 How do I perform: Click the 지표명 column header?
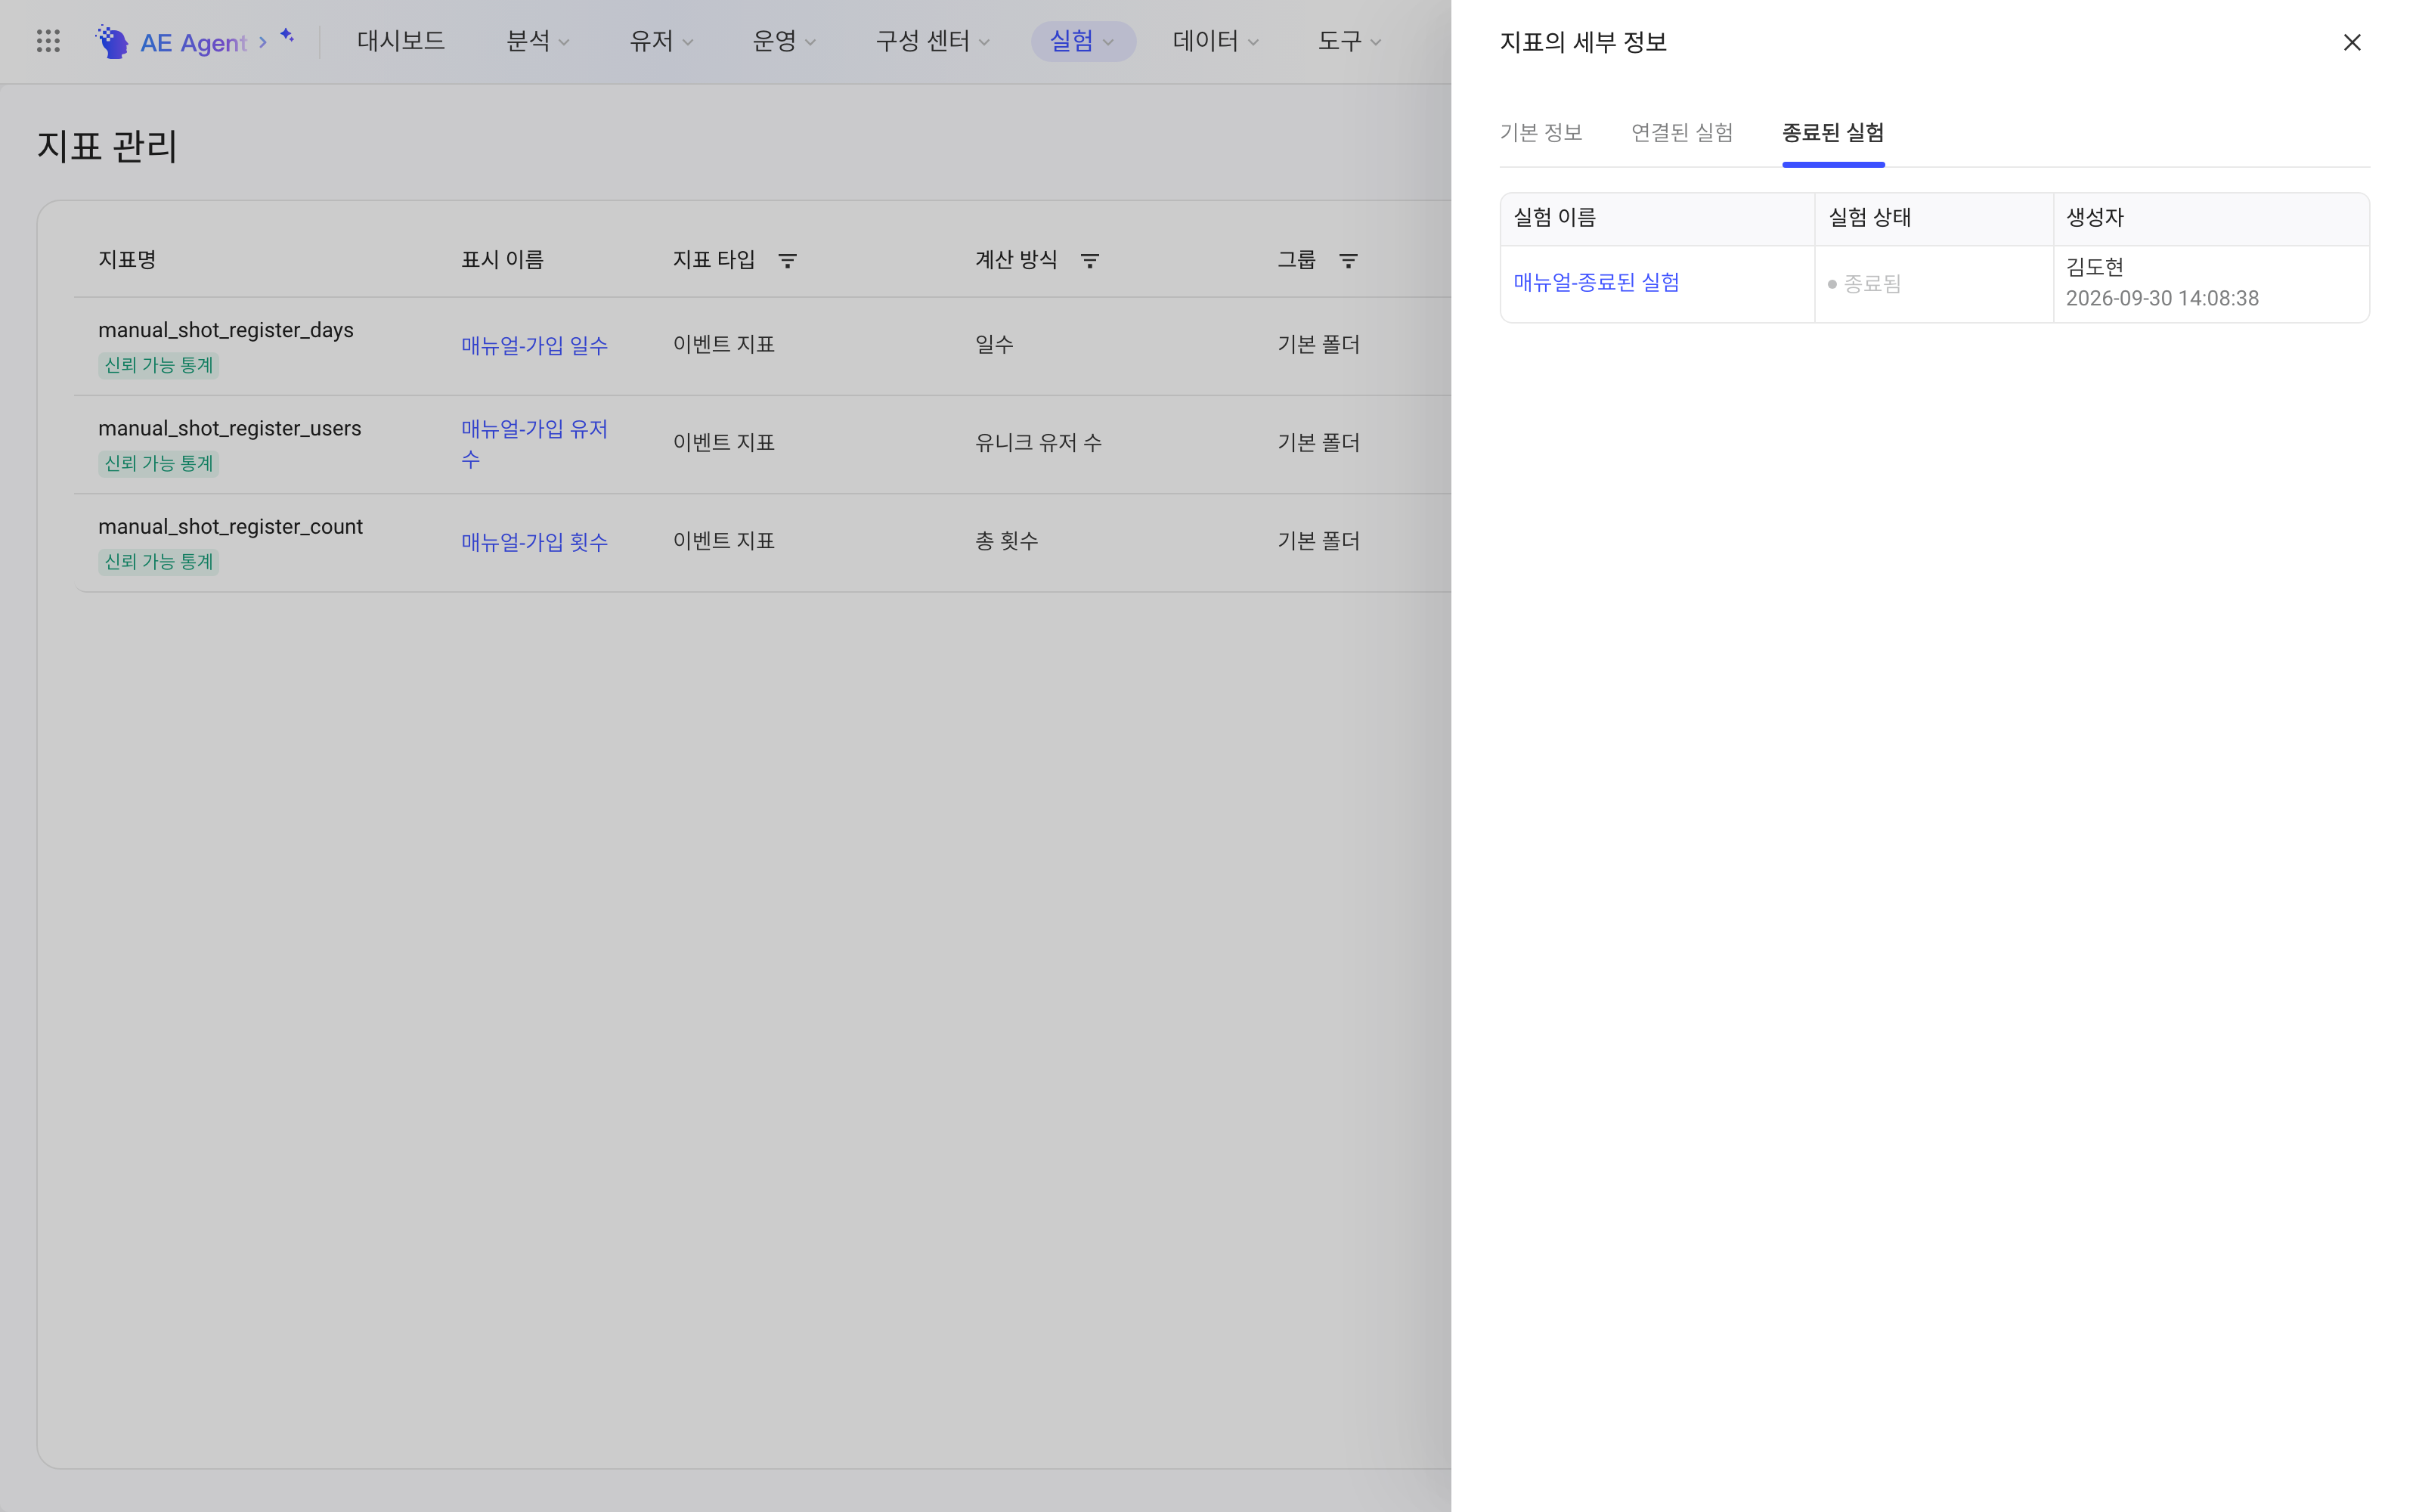127,260
